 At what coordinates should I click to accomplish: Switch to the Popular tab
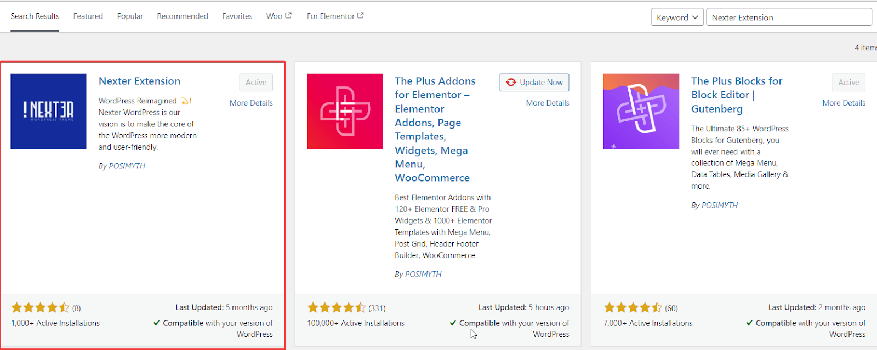click(x=130, y=16)
